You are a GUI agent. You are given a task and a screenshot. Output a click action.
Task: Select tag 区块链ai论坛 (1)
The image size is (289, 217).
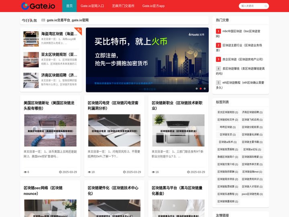[x=252, y=149]
